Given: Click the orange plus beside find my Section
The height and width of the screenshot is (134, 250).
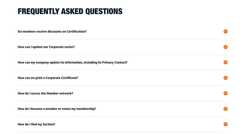Looking at the screenshot, I should [x=226, y=124].
